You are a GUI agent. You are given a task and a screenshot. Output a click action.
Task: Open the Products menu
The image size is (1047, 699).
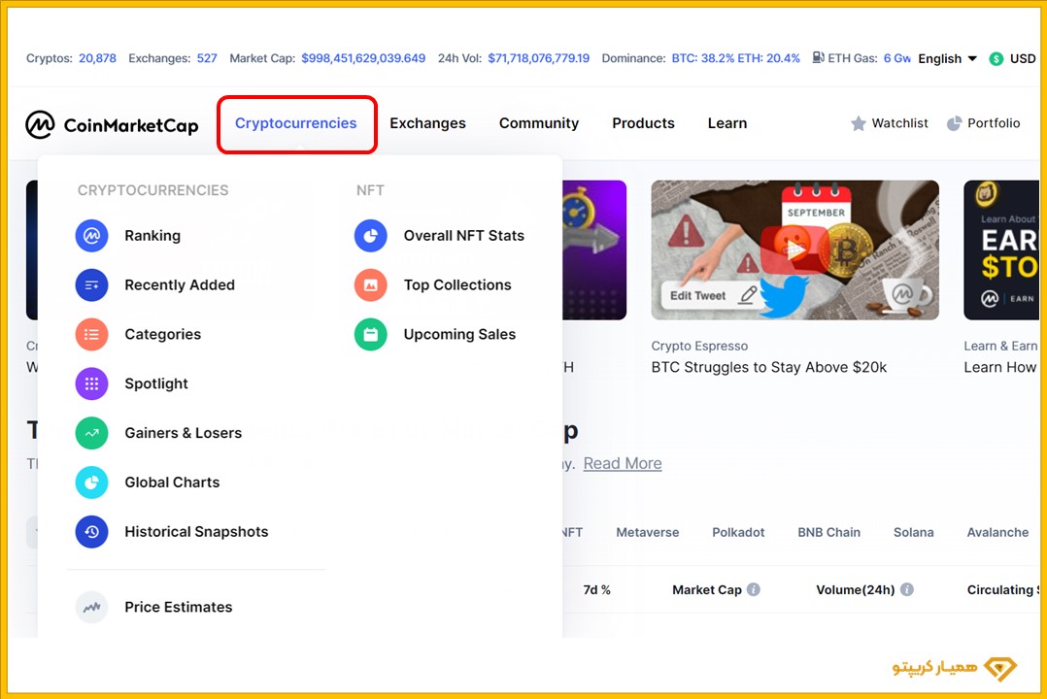tap(643, 123)
